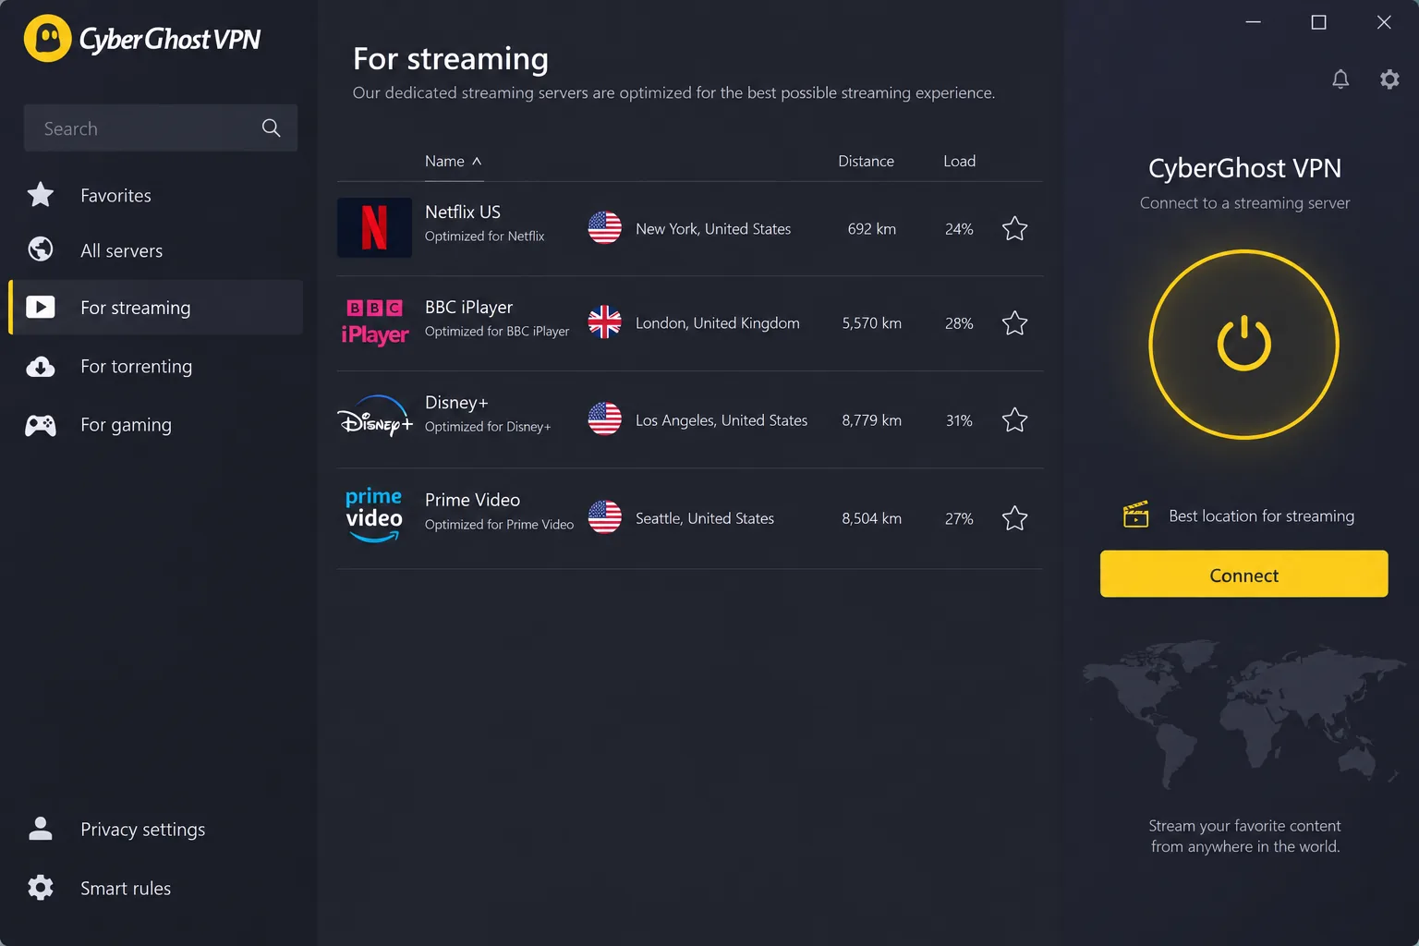Click the search magnifier icon

(x=271, y=128)
